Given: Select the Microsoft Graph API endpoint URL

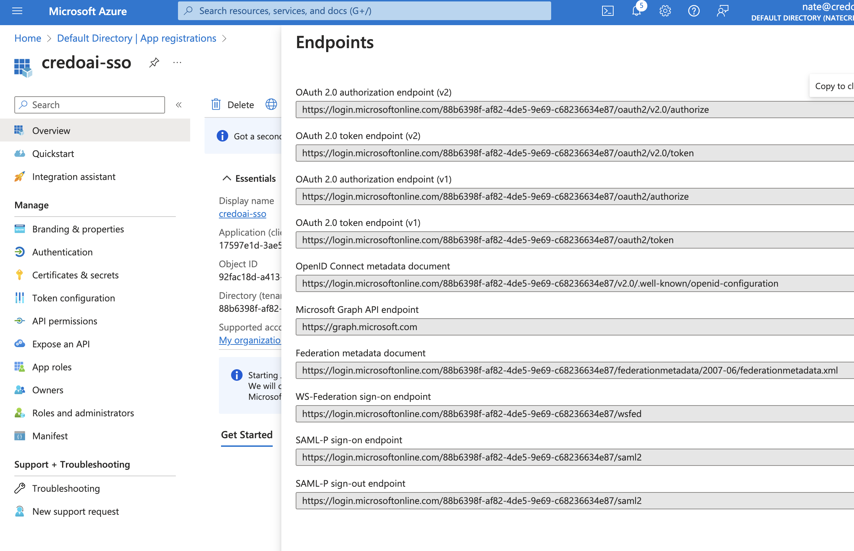Looking at the screenshot, I should pos(575,327).
